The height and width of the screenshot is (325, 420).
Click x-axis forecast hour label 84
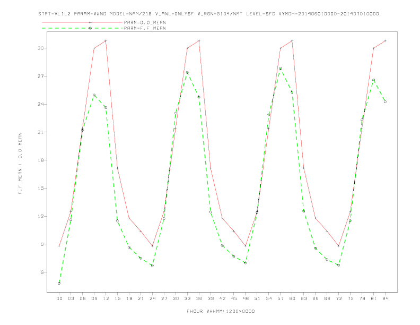click(x=385, y=298)
